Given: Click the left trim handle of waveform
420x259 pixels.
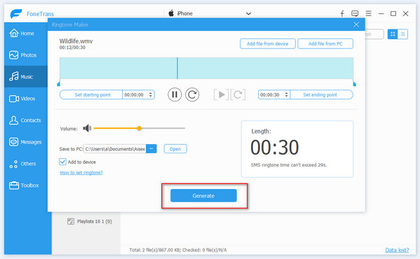Looking at the screenshot, I should tap(59, 84).
